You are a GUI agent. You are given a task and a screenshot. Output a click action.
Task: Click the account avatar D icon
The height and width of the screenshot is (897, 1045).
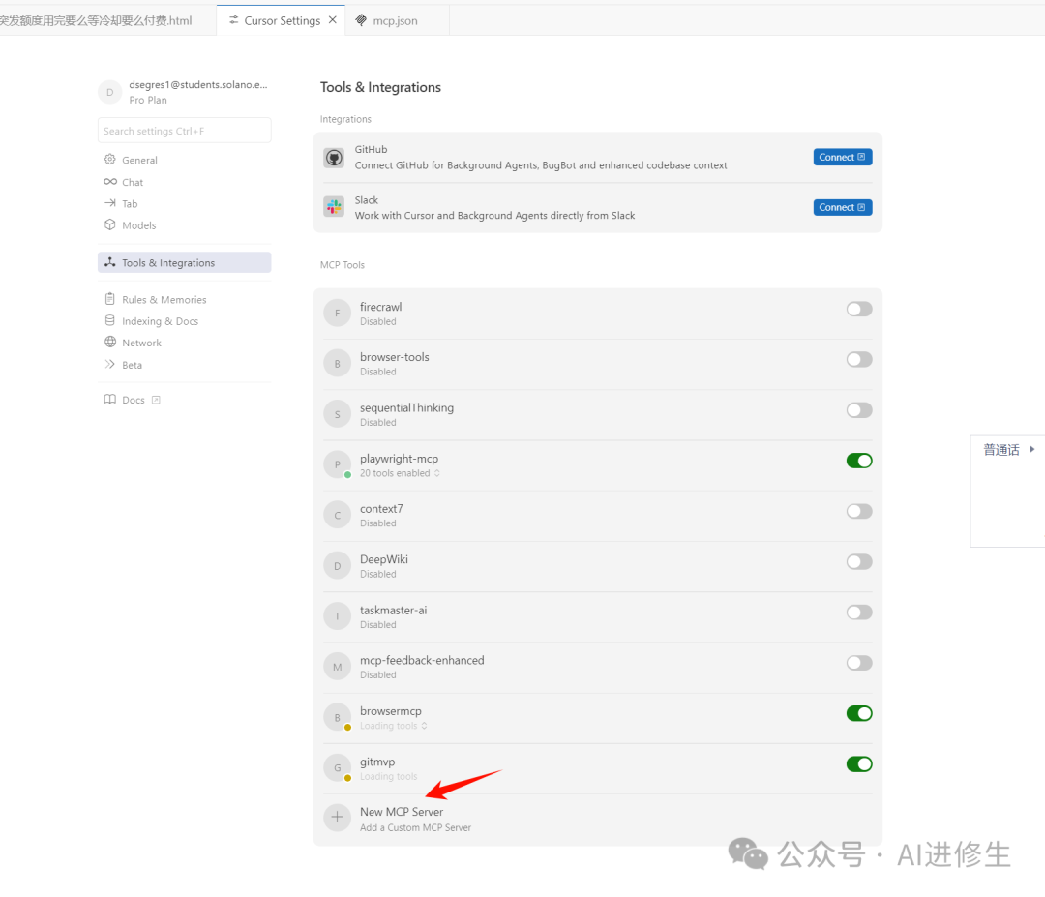110,92
